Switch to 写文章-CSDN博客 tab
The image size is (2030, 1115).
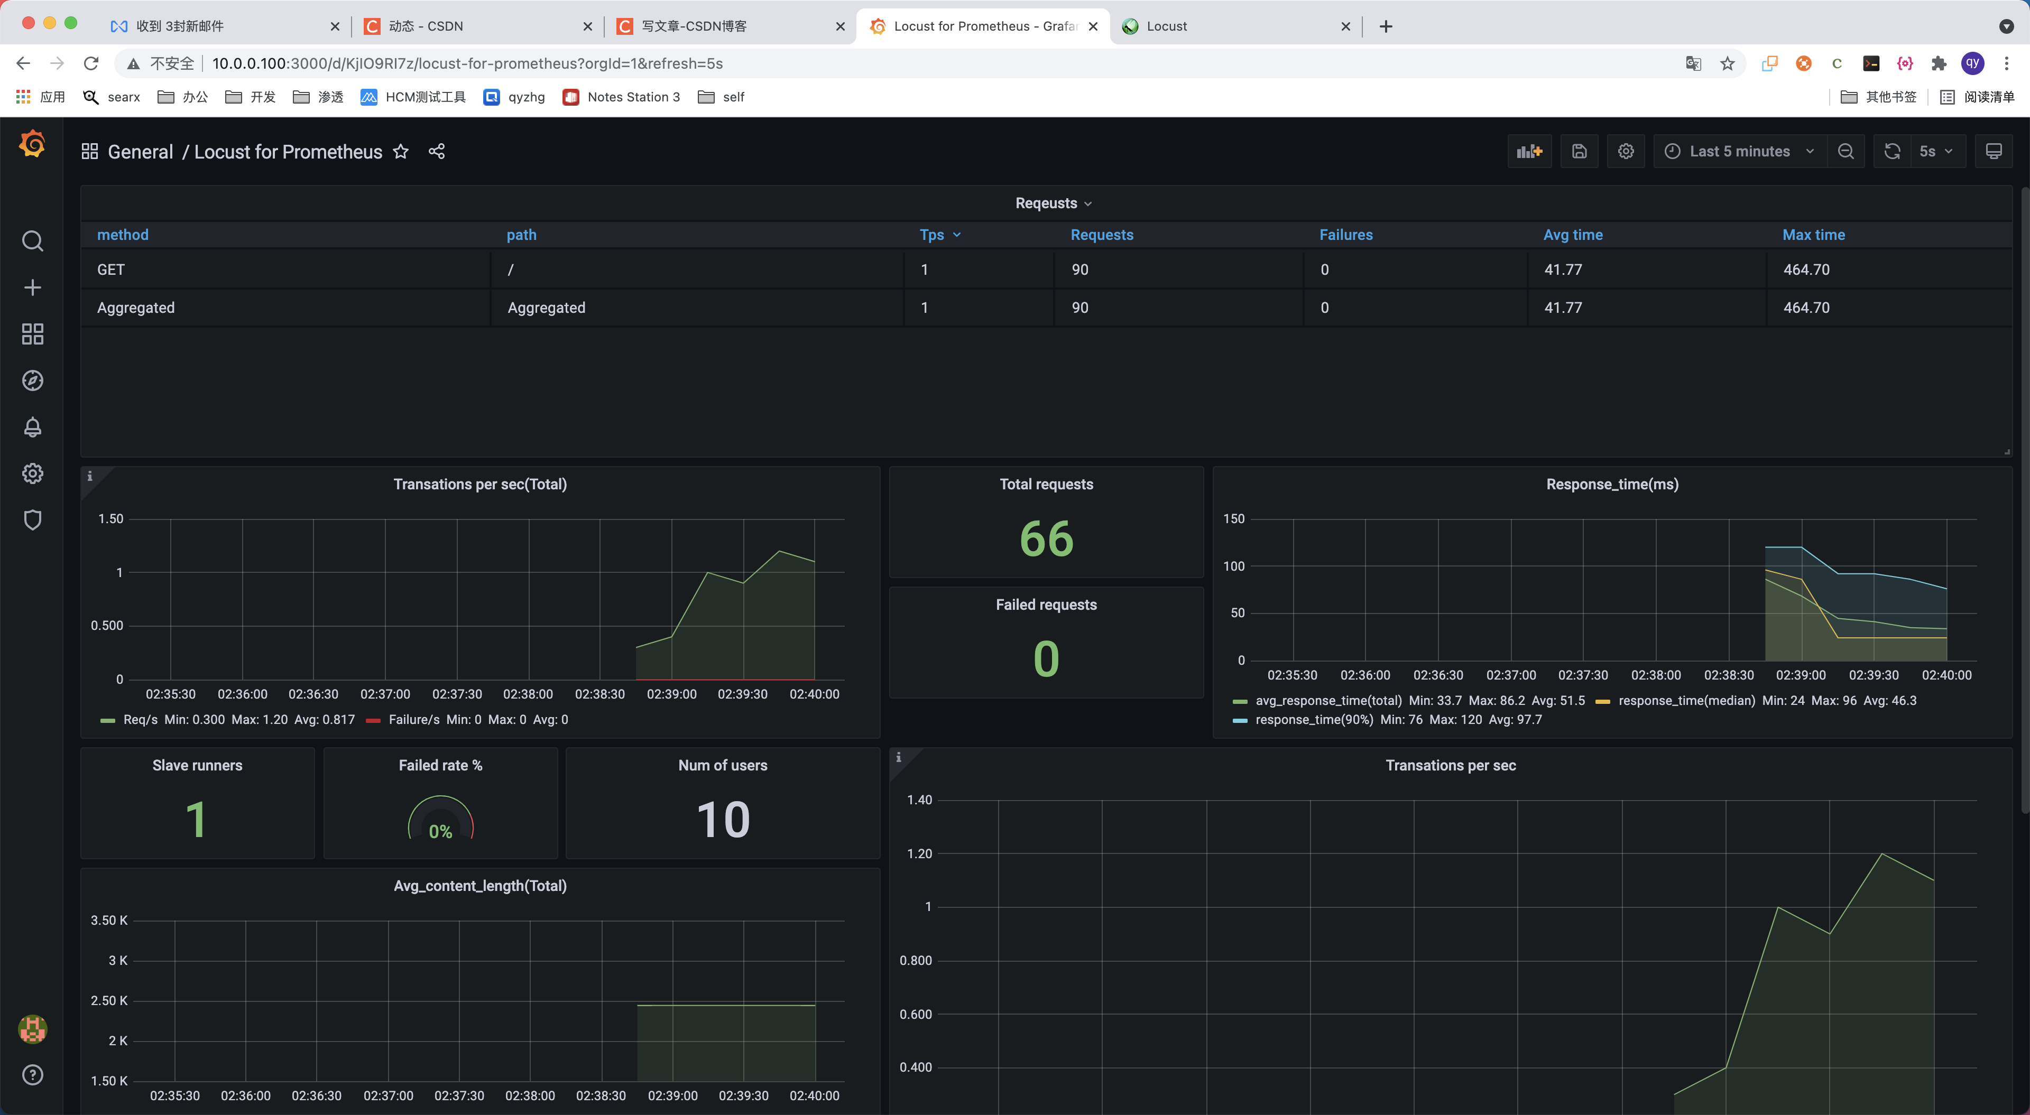click(731, 26)
